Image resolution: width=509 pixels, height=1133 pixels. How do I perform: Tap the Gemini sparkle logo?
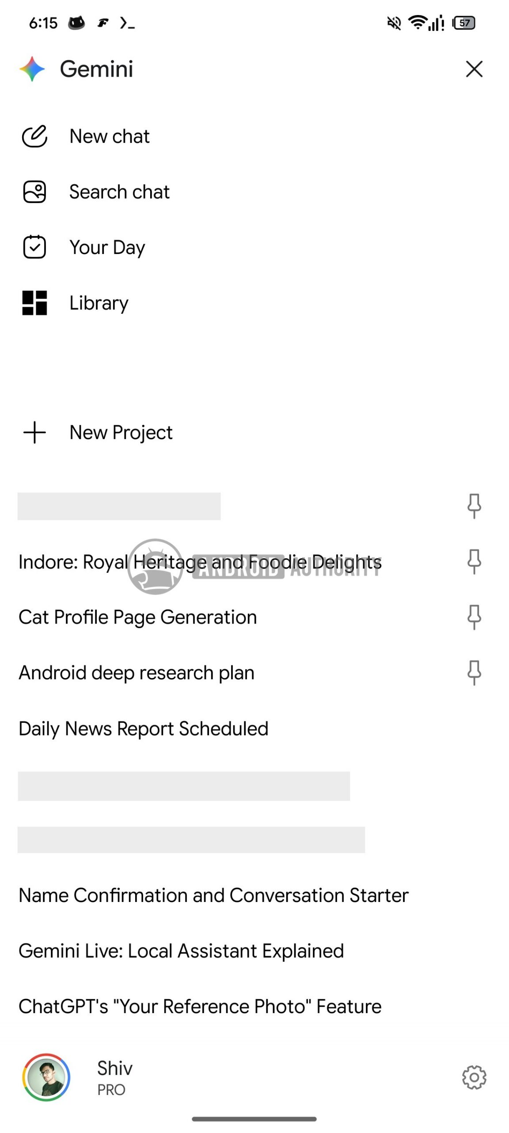(32, 69)
